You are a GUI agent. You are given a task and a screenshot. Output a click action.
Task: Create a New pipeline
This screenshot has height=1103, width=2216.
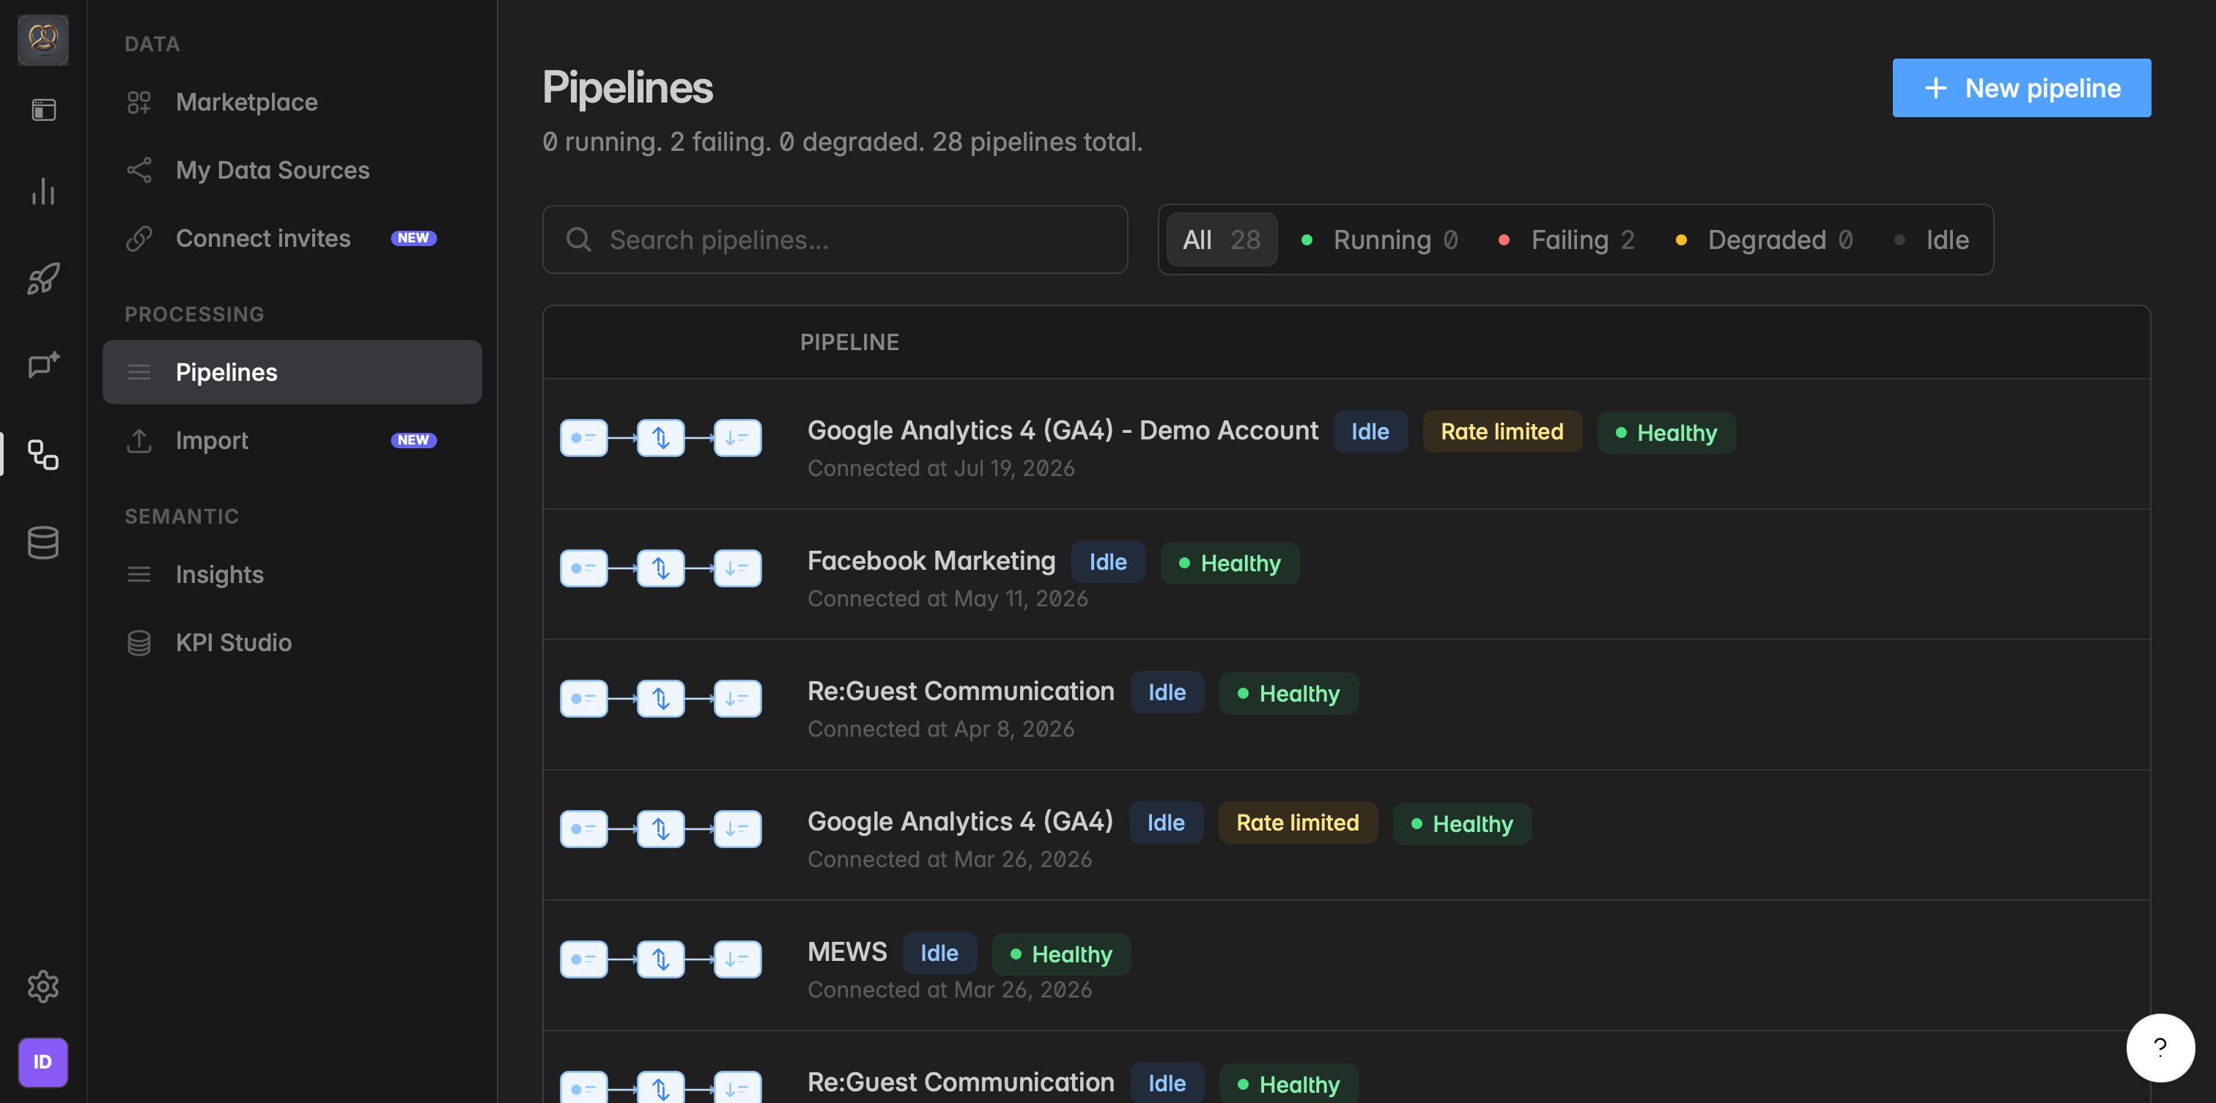click(x=2022, y=88)
